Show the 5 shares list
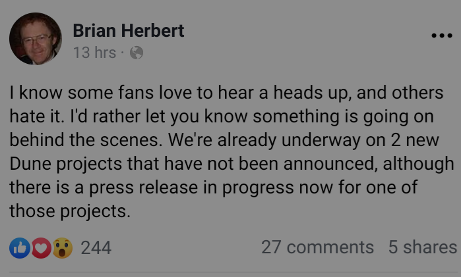 coord(422,247)
